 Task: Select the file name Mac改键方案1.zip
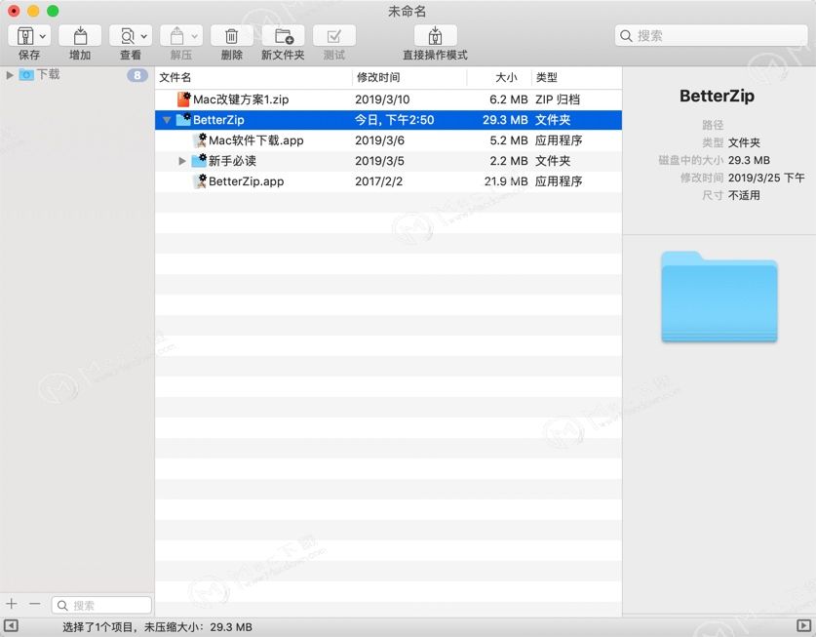241,100
